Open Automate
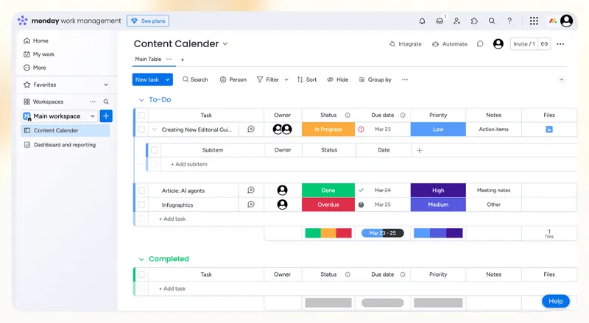Screen dimensions: 589x323 tap(450, 44)
